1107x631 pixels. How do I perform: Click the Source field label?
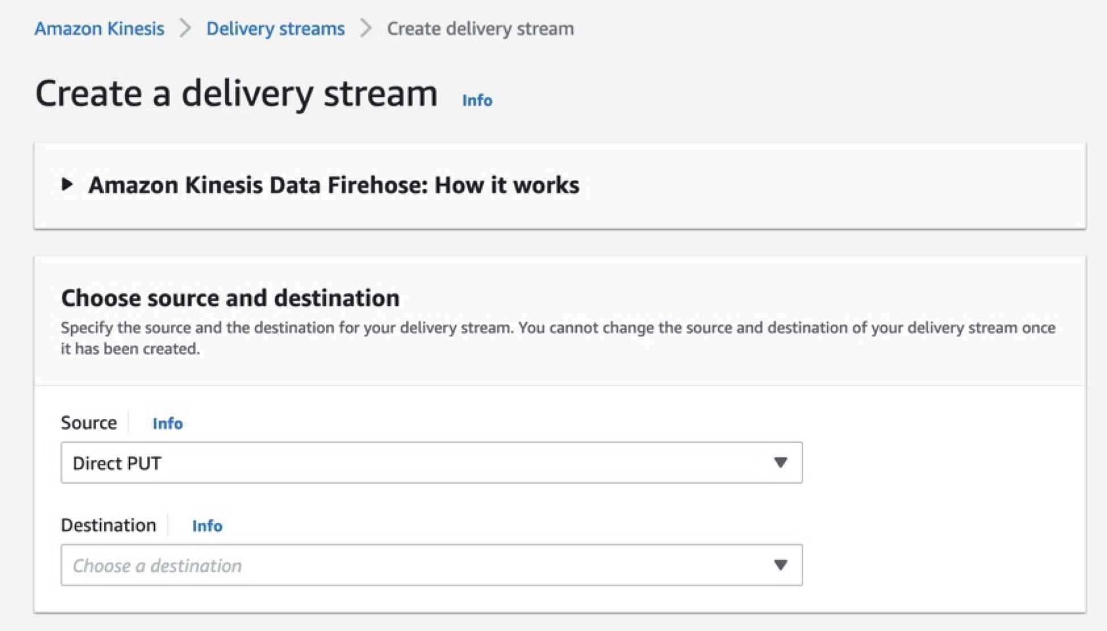pyautogui.click(x=89, y=423)
